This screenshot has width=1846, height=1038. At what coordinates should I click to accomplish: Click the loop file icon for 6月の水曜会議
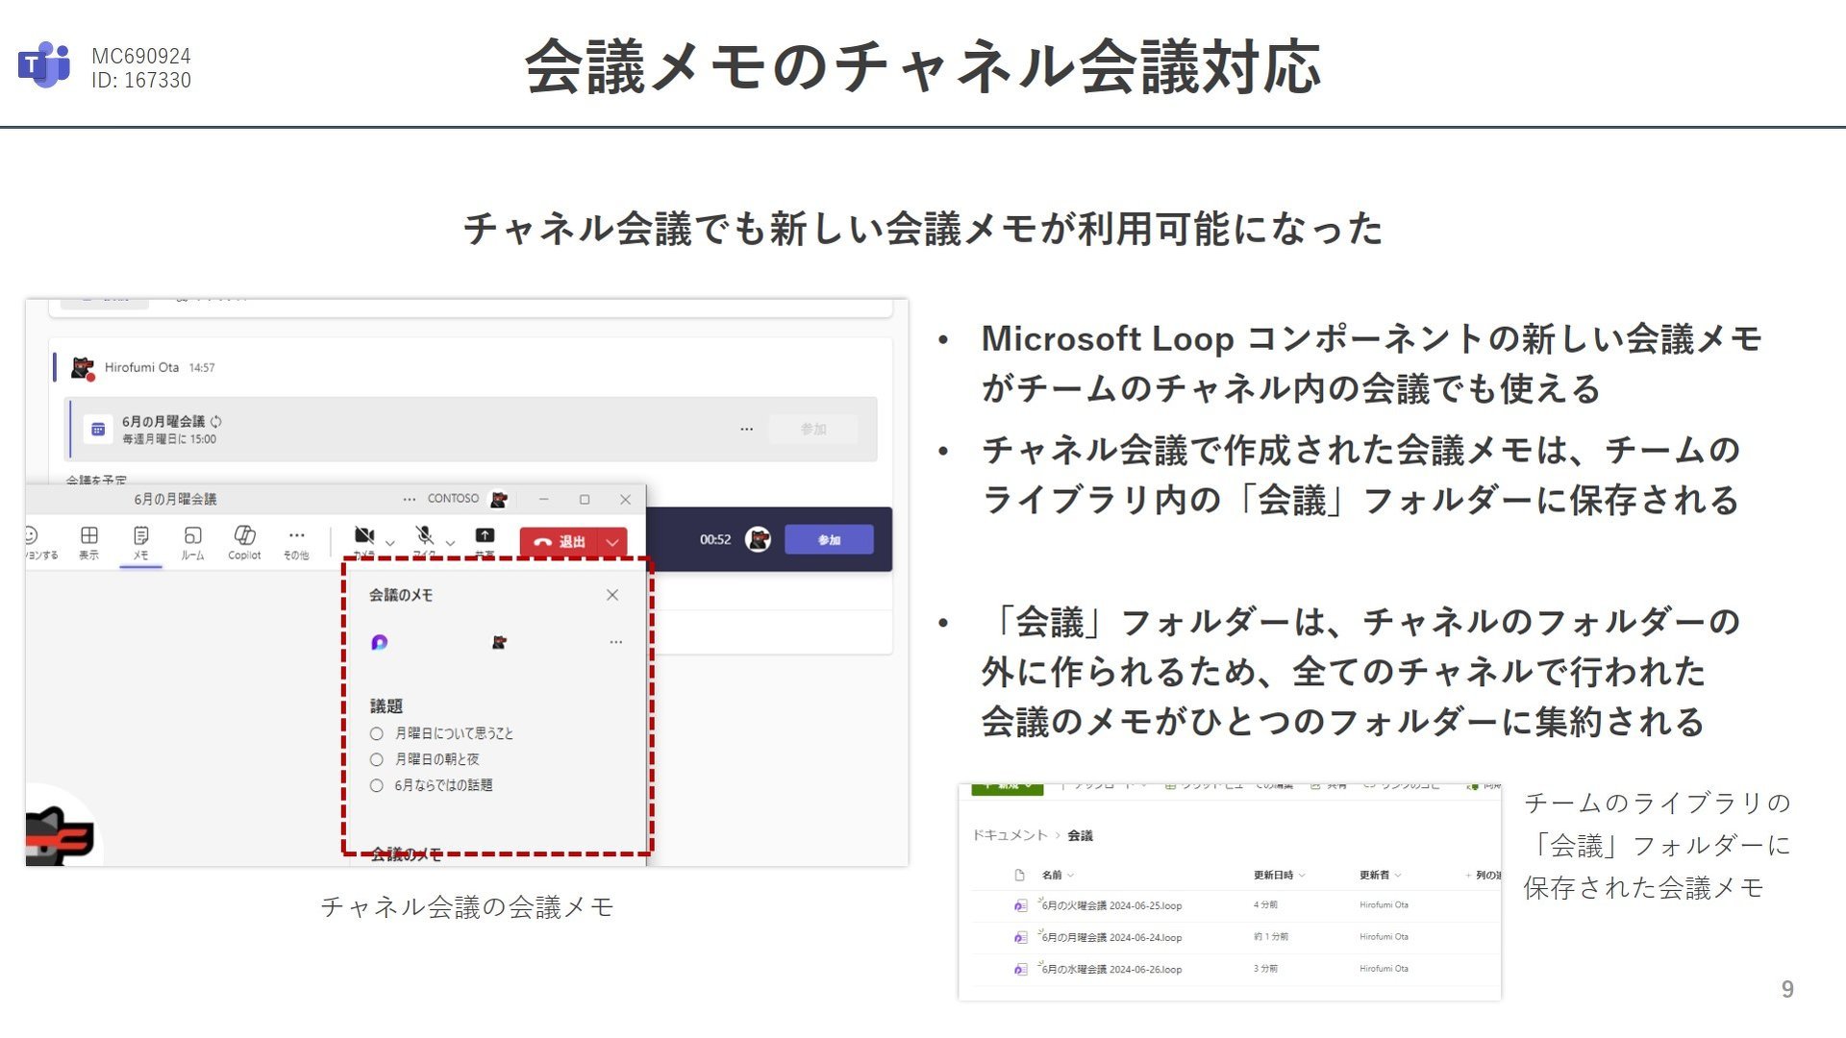click(x=1020, y=969)
